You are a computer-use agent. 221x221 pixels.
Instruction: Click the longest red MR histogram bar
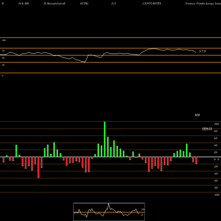[x=38, y=168]
